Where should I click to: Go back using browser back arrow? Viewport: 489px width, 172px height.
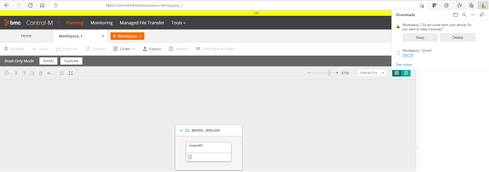(7, 5)
